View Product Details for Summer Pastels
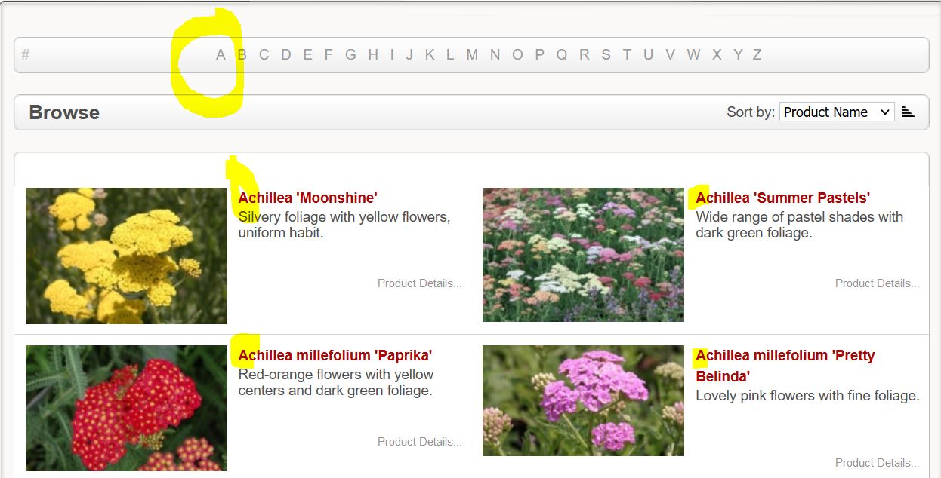This screenshot has height=478, width=941. 878,283
